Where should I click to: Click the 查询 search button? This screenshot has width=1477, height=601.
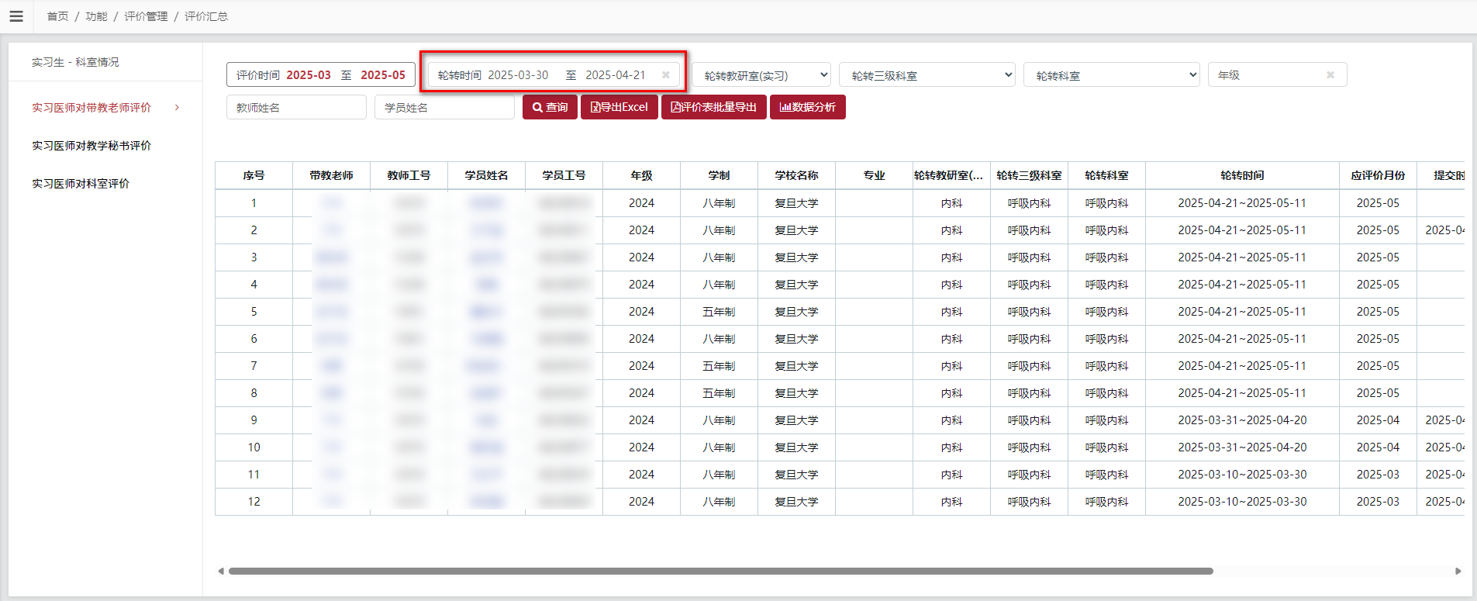point(550,107)
